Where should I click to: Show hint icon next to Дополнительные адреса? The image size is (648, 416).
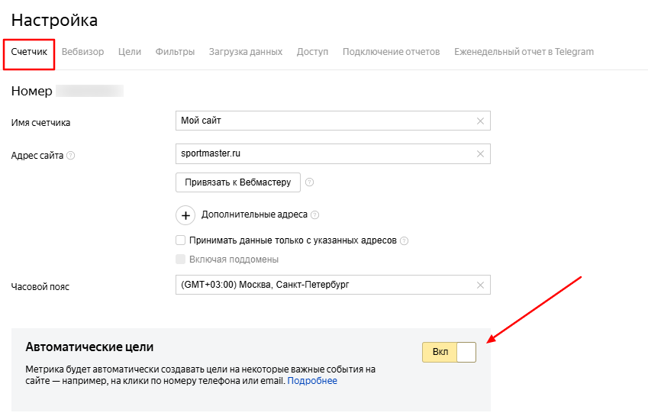pyautogui.click(x=315, y=215)
